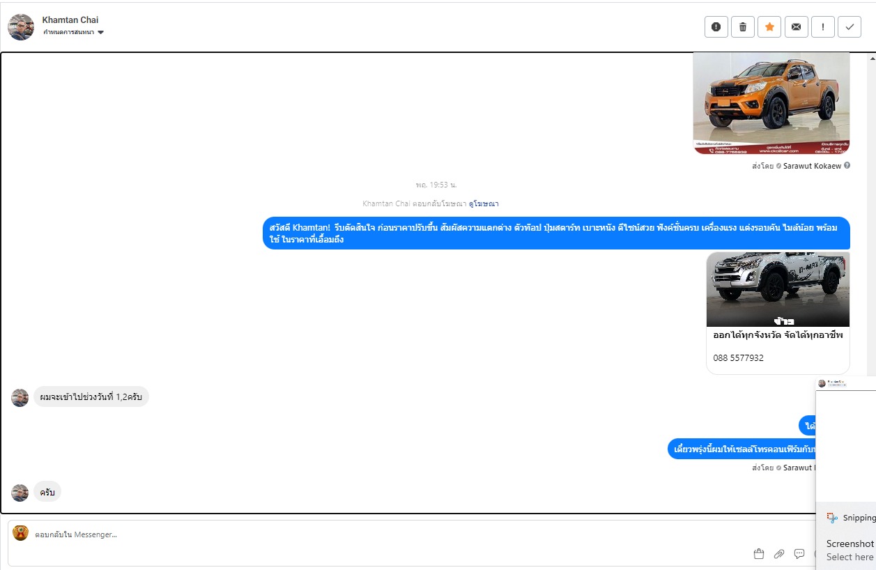Attach a file with paperclip icon
Viewport: 876px width, 570px height.
[x=779, y=554]
